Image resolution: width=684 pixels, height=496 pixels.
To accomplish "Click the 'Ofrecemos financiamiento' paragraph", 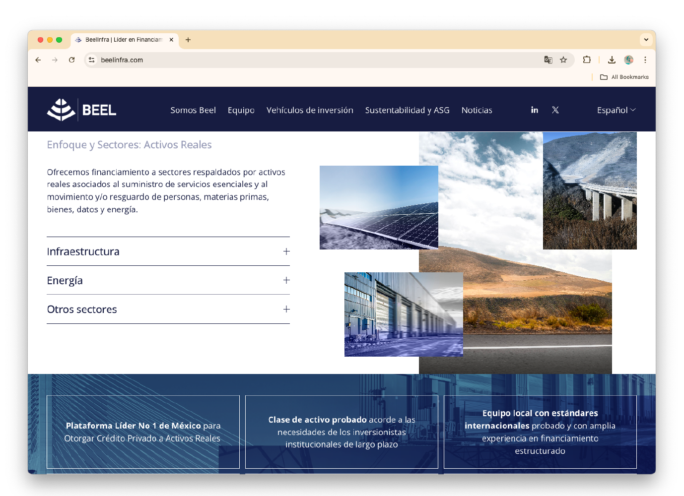I will click(166, 191).
